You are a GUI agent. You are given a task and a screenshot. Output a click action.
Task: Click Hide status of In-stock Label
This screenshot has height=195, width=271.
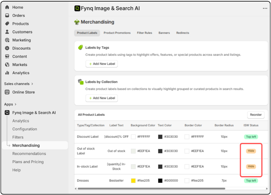point(251,166)
